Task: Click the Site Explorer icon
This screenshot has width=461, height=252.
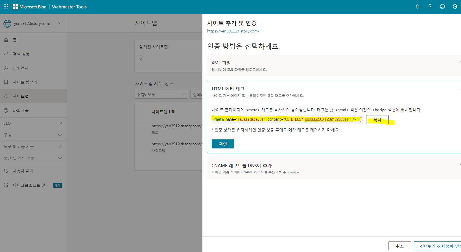Action: pos(6,82)
